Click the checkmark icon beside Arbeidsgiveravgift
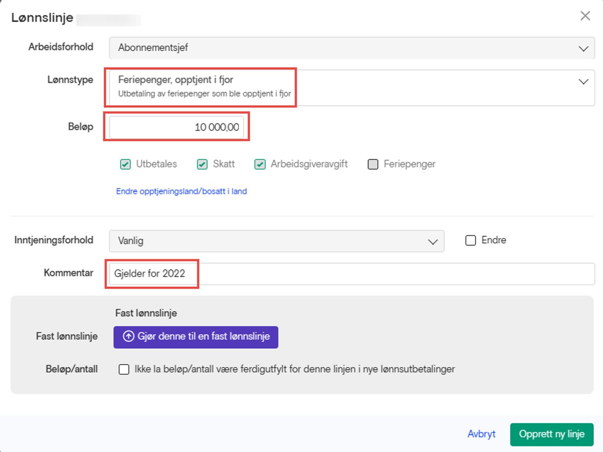603x452 pixels. pyautogui.click(x=260, y=164)
